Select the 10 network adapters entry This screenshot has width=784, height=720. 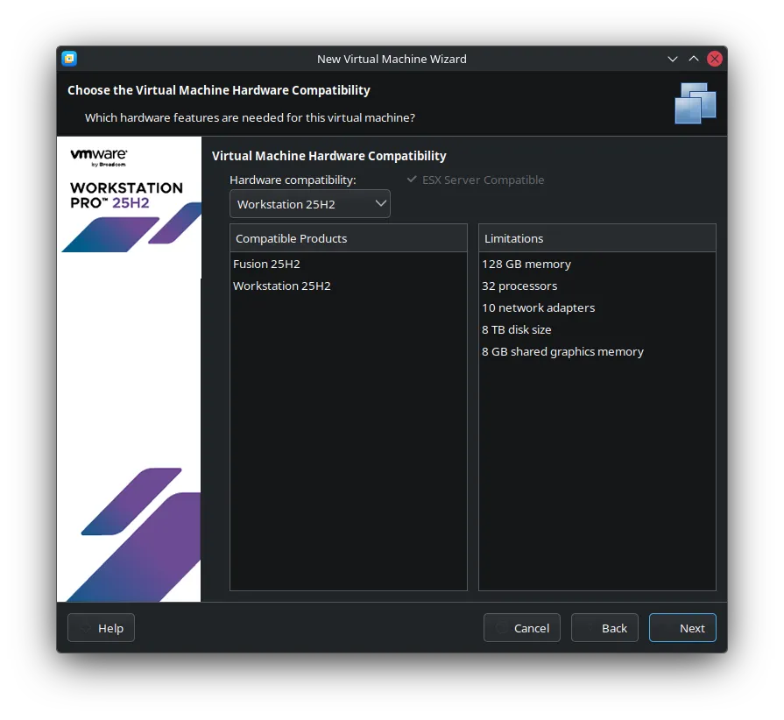click(538, 307)
